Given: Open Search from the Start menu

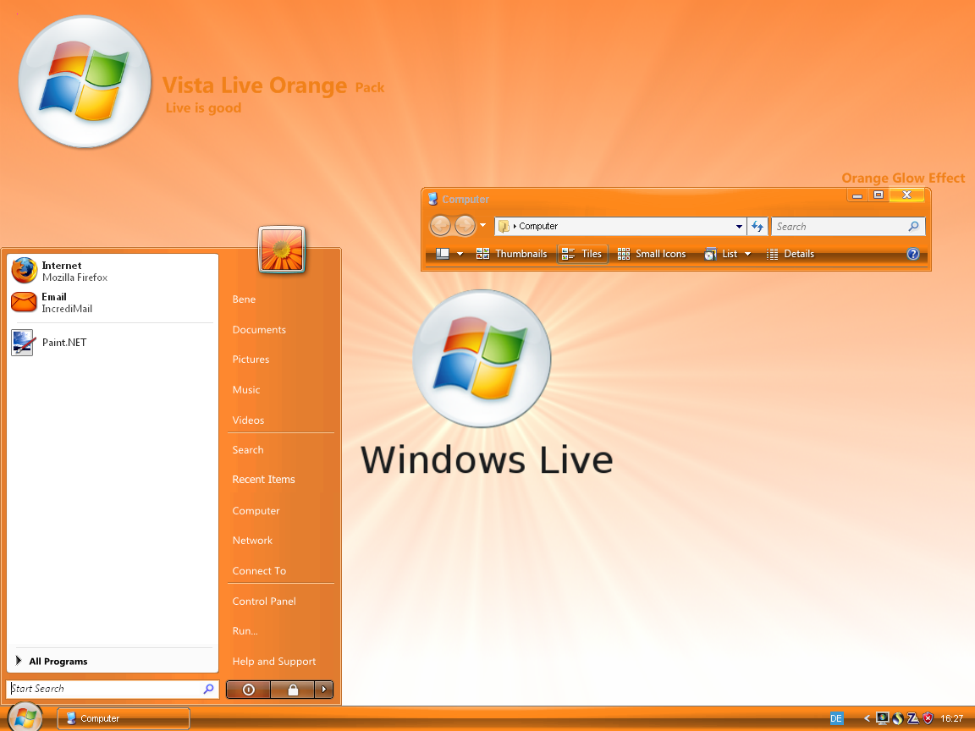Looking at the screenshot, I should 248,450.
